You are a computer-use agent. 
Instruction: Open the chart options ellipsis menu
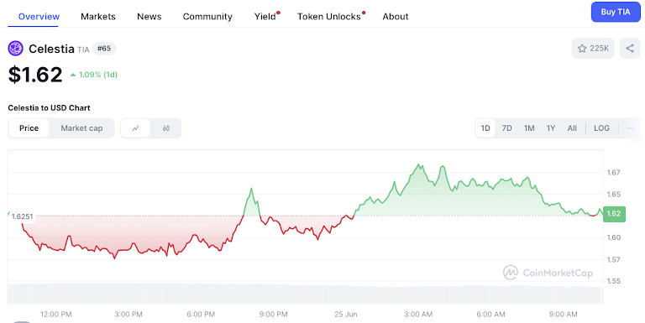coord(630,128)
